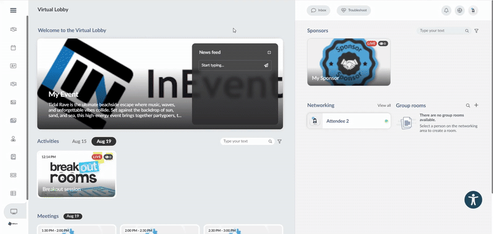Screen dimensions: 493x234
Task: Open My Sponsor card
Action: click(x=349, y=62)
